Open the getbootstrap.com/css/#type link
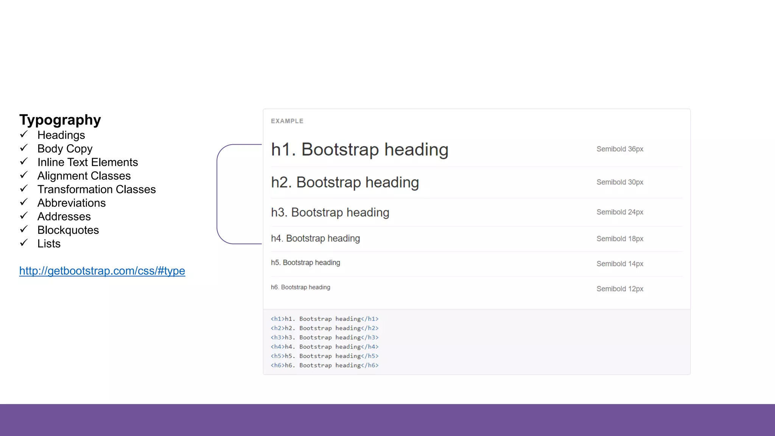Image resolution: width=775 pixels, height=436 pixels. 102,271
